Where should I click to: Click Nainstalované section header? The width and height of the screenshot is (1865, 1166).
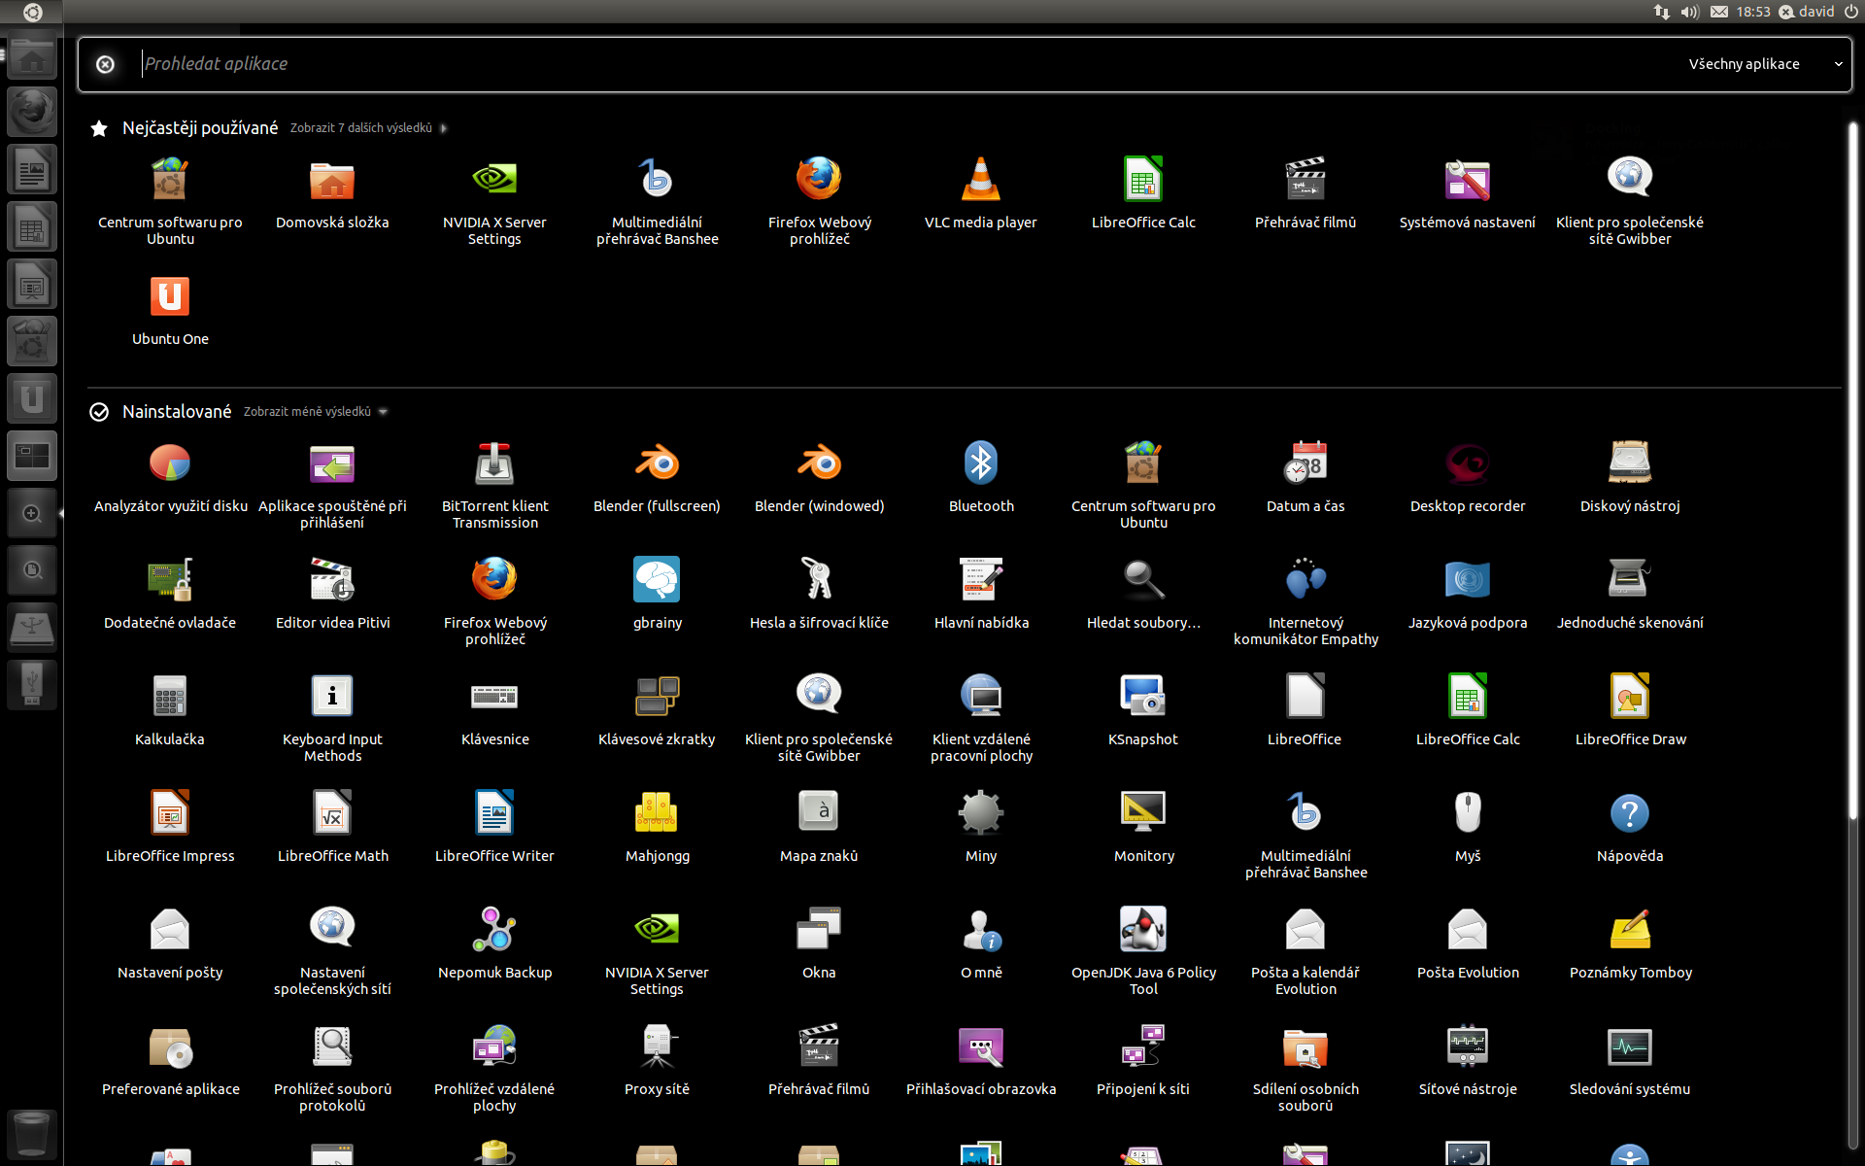[x=177, y=412]
